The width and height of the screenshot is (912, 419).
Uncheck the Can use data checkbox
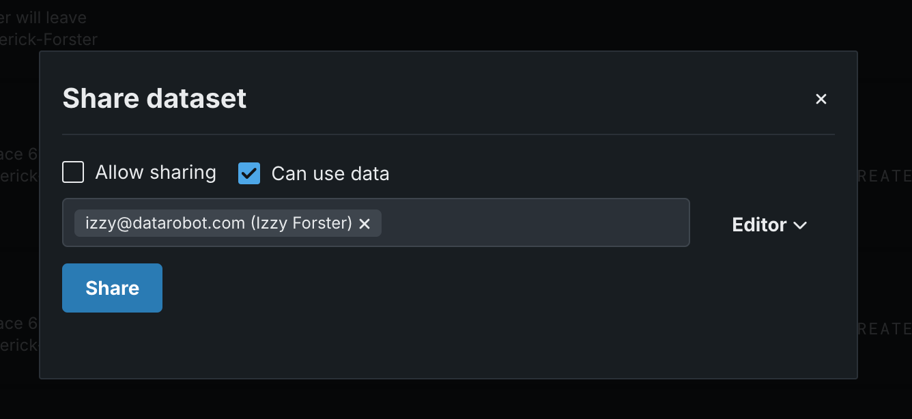(249, 173)
